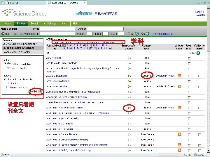Open the search tips question mark icon
Viewport: 210px width, 157px height.
pos(3,34)
